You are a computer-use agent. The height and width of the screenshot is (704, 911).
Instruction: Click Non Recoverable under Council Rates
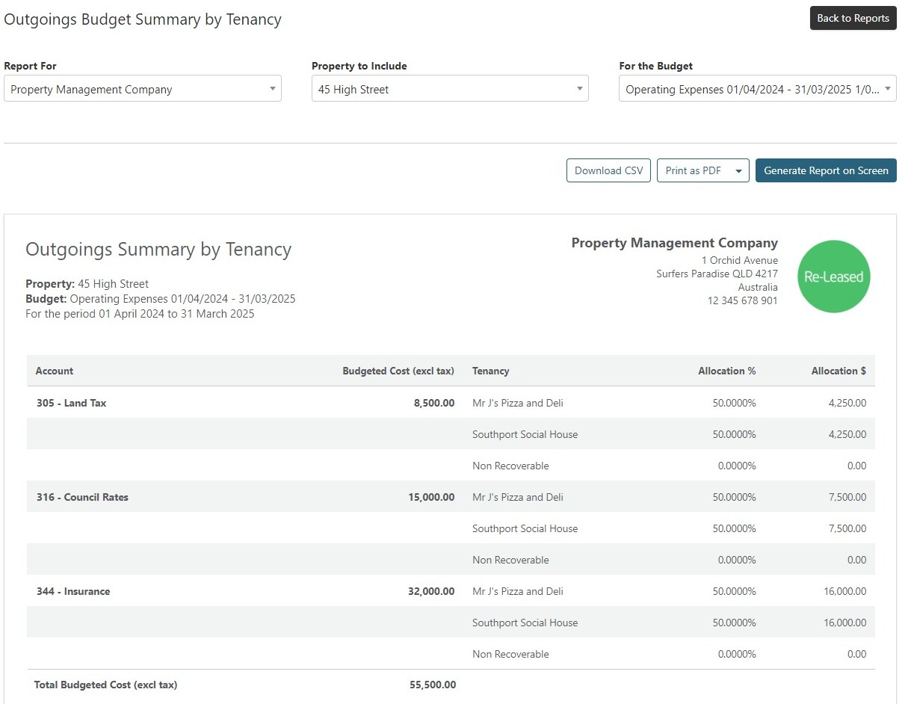[x=511, y=560]
